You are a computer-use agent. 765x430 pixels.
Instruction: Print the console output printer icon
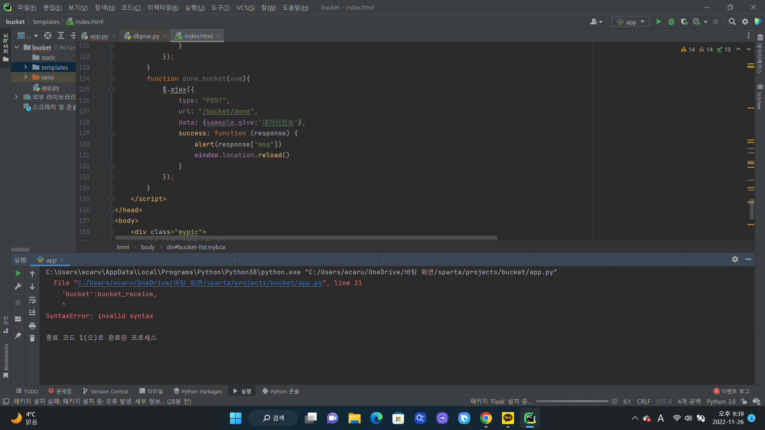pos(32,326)
